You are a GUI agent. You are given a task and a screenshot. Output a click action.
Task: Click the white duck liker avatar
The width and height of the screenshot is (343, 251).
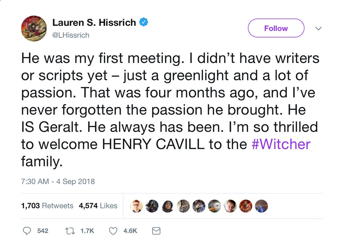[x=214, y=206]
